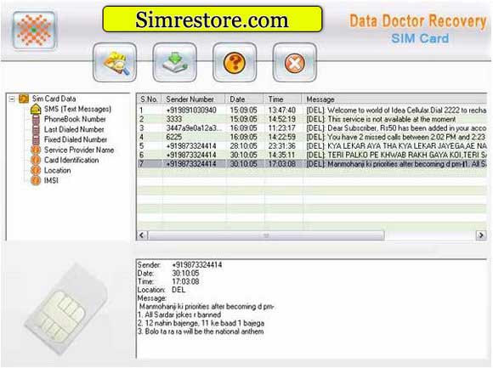This screenshot has height=368, width=493.
Task: Click time cell 14:52:19
Action: click(x=282, y=119)
